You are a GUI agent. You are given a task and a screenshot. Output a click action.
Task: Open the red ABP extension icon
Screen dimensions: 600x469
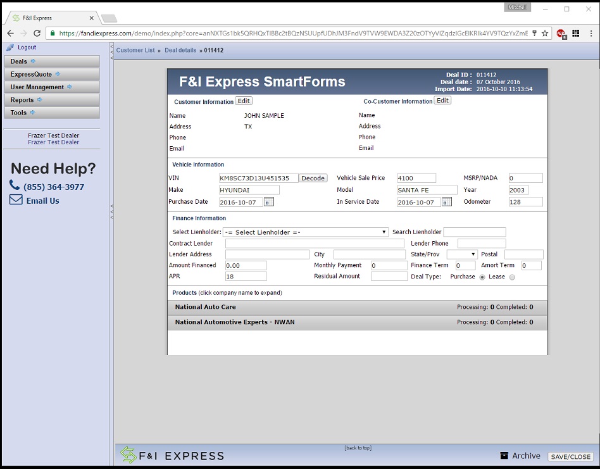pyautogui.click(x=561, y=34)
